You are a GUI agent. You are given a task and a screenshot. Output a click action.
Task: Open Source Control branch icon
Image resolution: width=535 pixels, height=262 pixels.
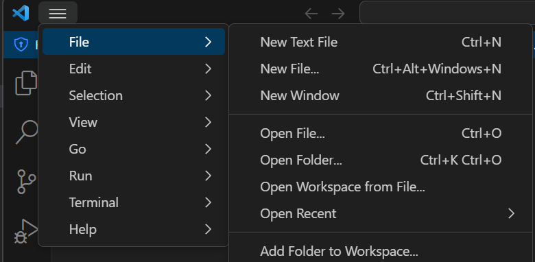[x=26, y=182]
